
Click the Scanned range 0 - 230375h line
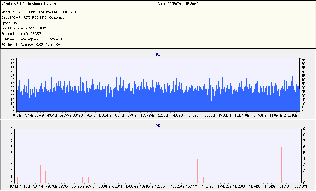click(x=22, y=34)
